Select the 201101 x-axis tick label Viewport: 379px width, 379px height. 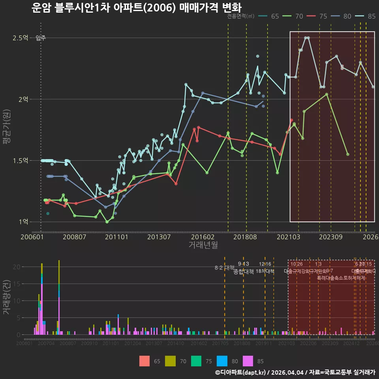(x=116, y=236)
